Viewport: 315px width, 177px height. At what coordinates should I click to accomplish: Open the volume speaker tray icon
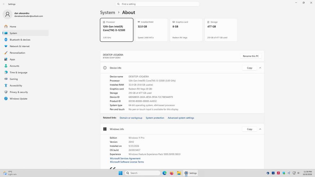pos(299,173)
